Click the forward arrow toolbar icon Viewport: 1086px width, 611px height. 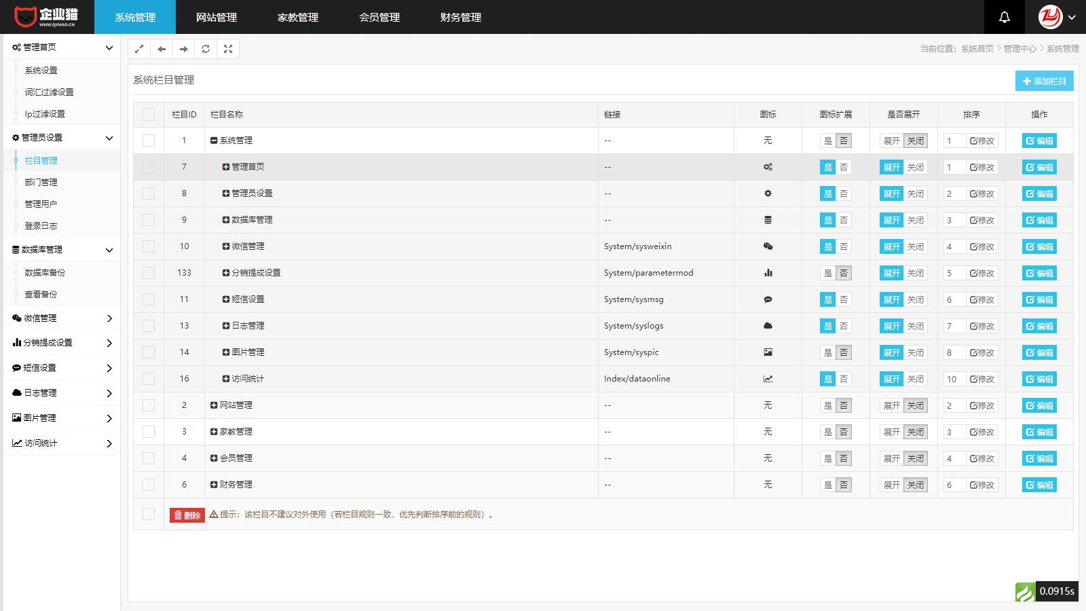coord(183,49)
